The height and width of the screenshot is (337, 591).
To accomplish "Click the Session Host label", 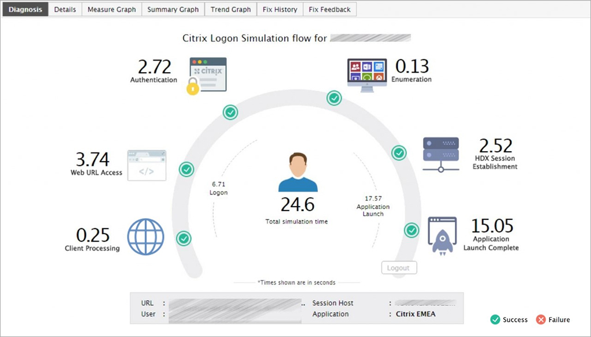I will click(333, 303).
